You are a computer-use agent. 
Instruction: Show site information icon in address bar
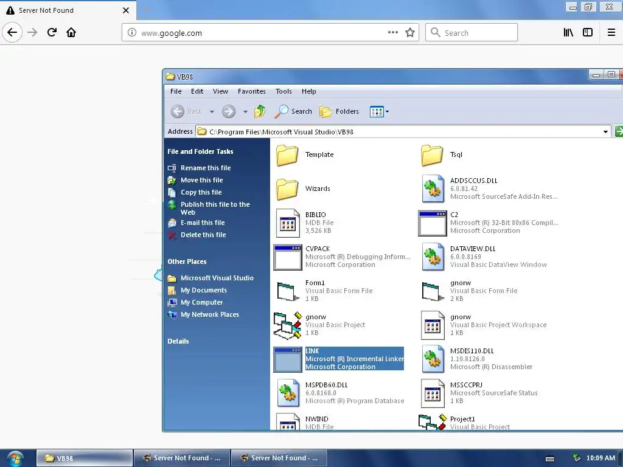click(132, 33)
